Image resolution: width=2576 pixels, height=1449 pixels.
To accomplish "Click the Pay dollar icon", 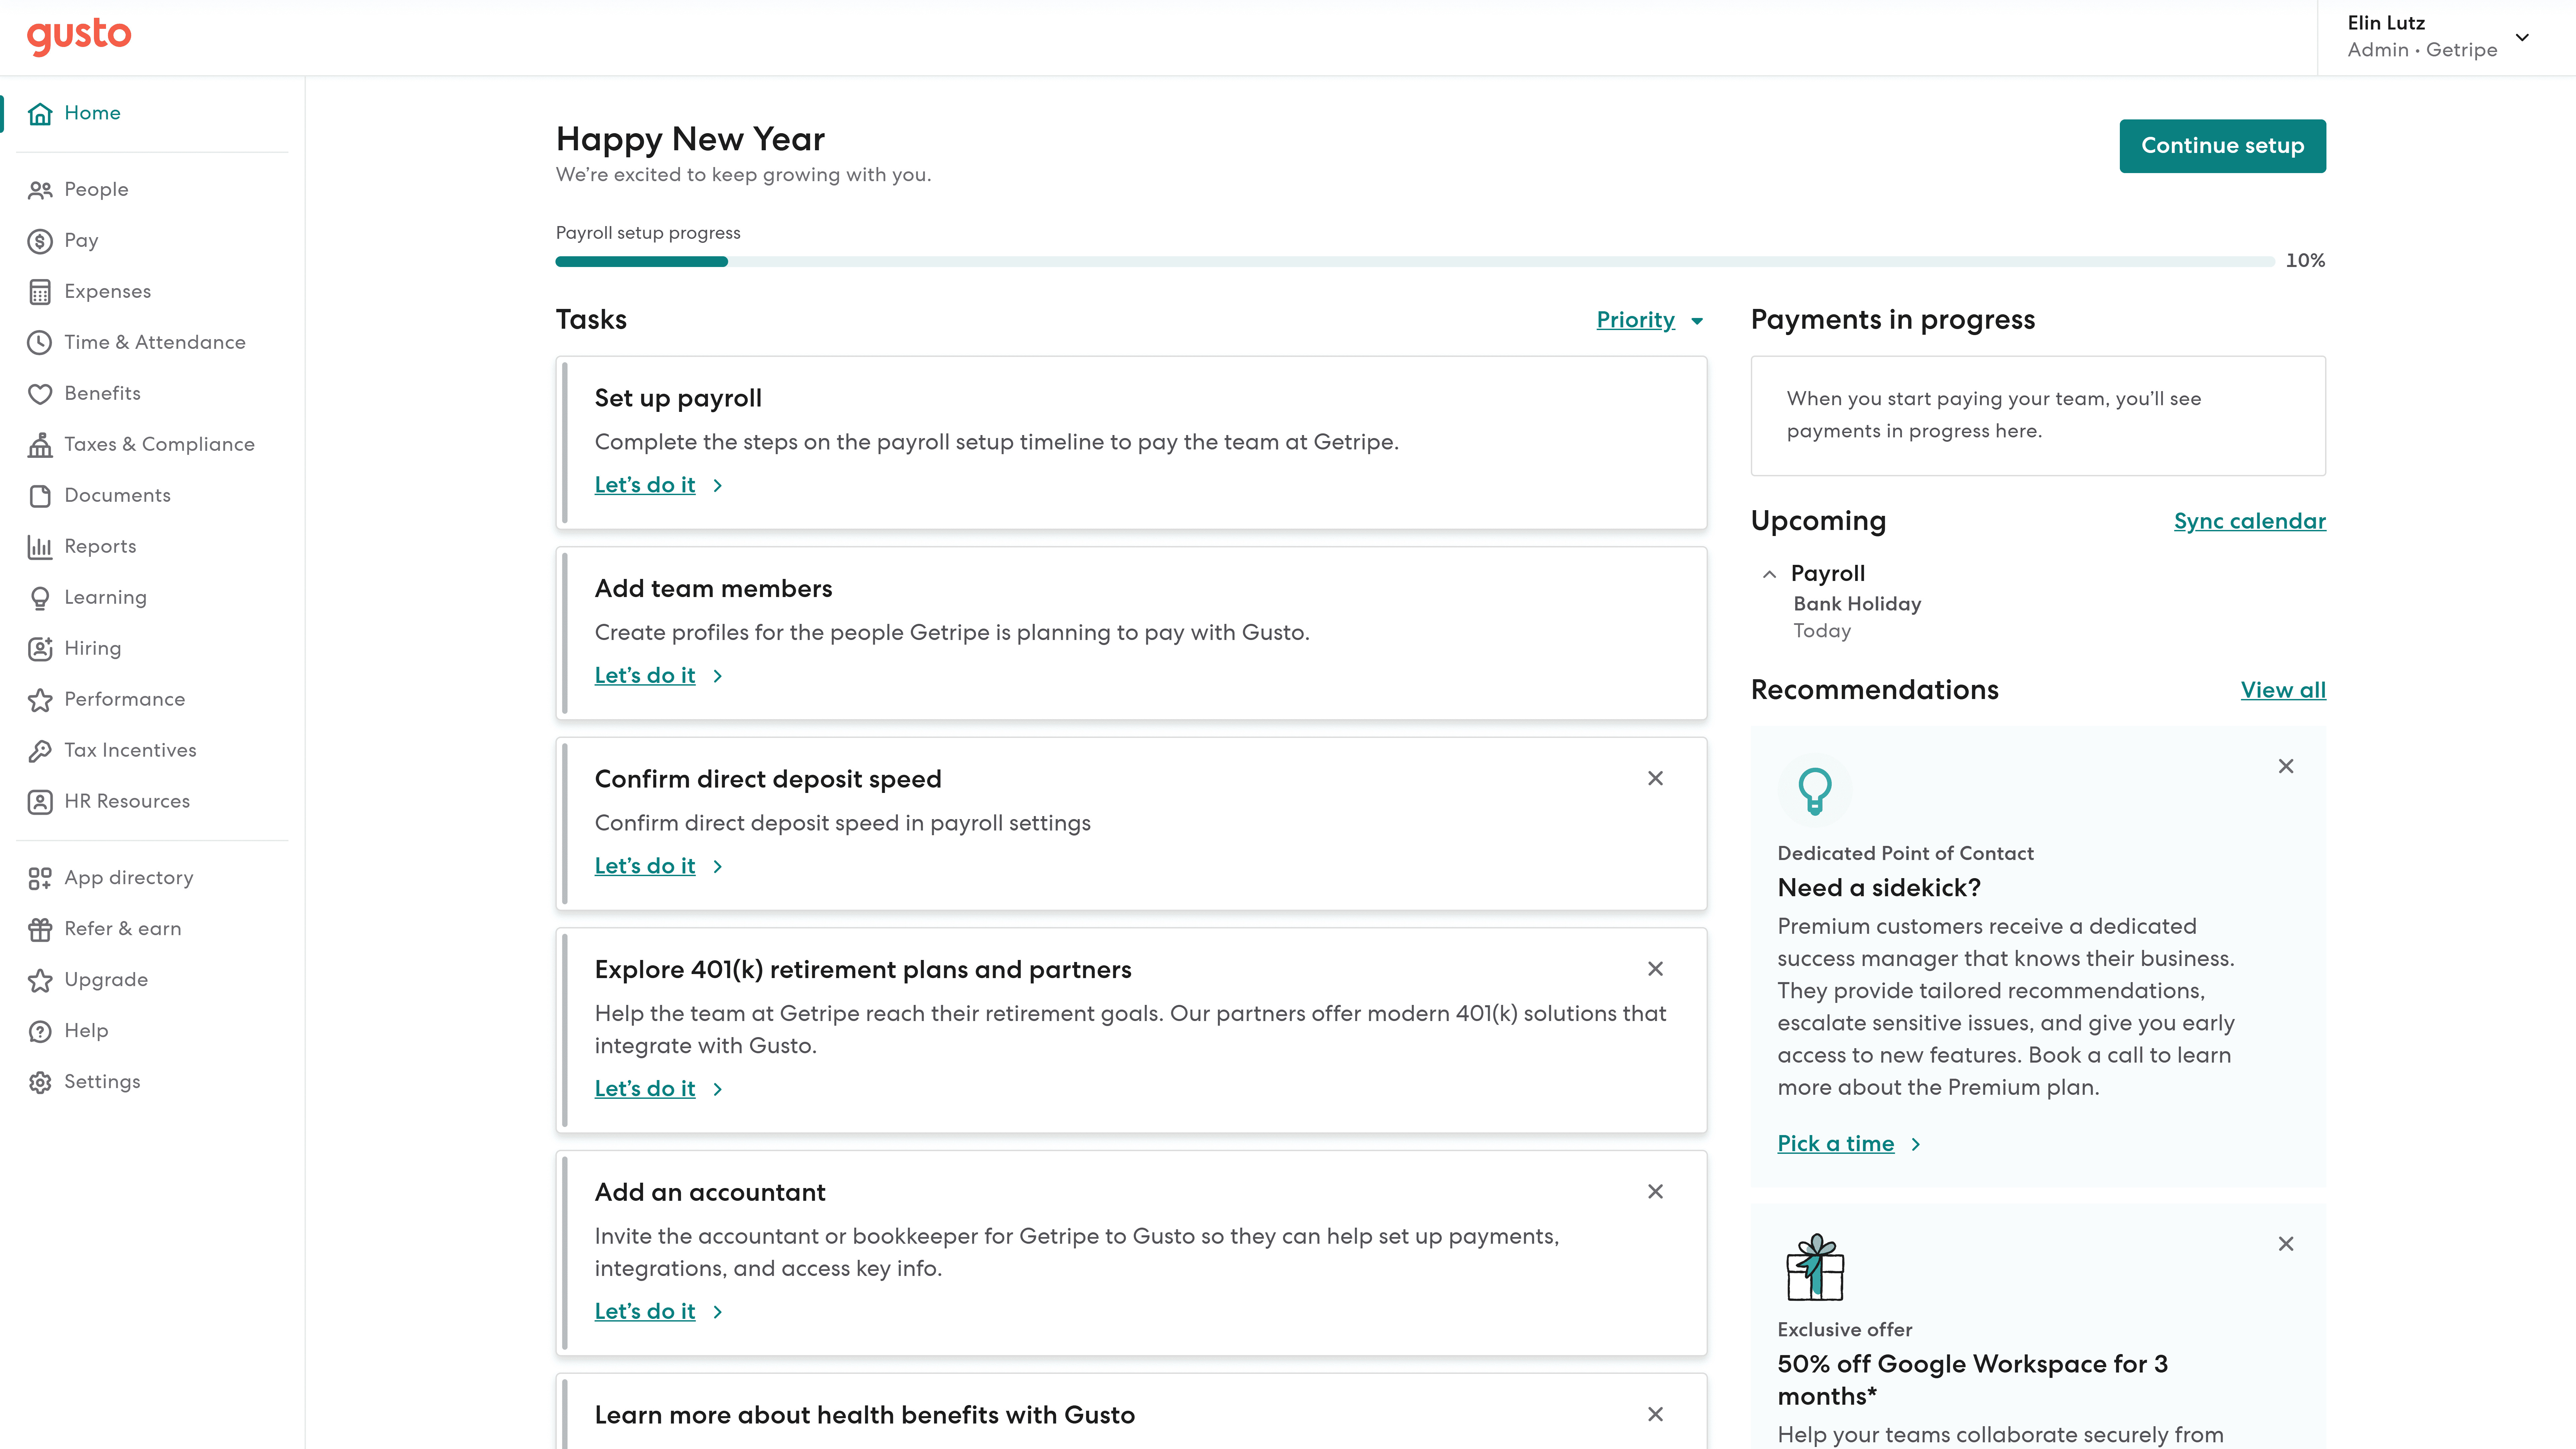I will coord(40,241).
